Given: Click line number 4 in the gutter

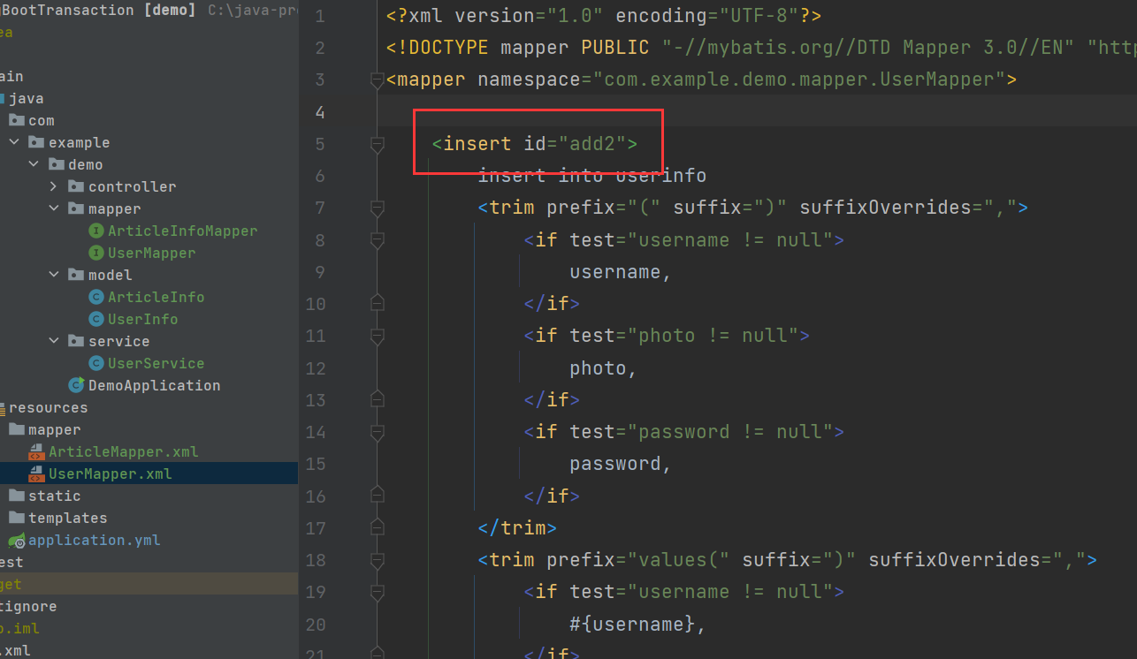Looking at the screenshot, I should pos(320,112).
